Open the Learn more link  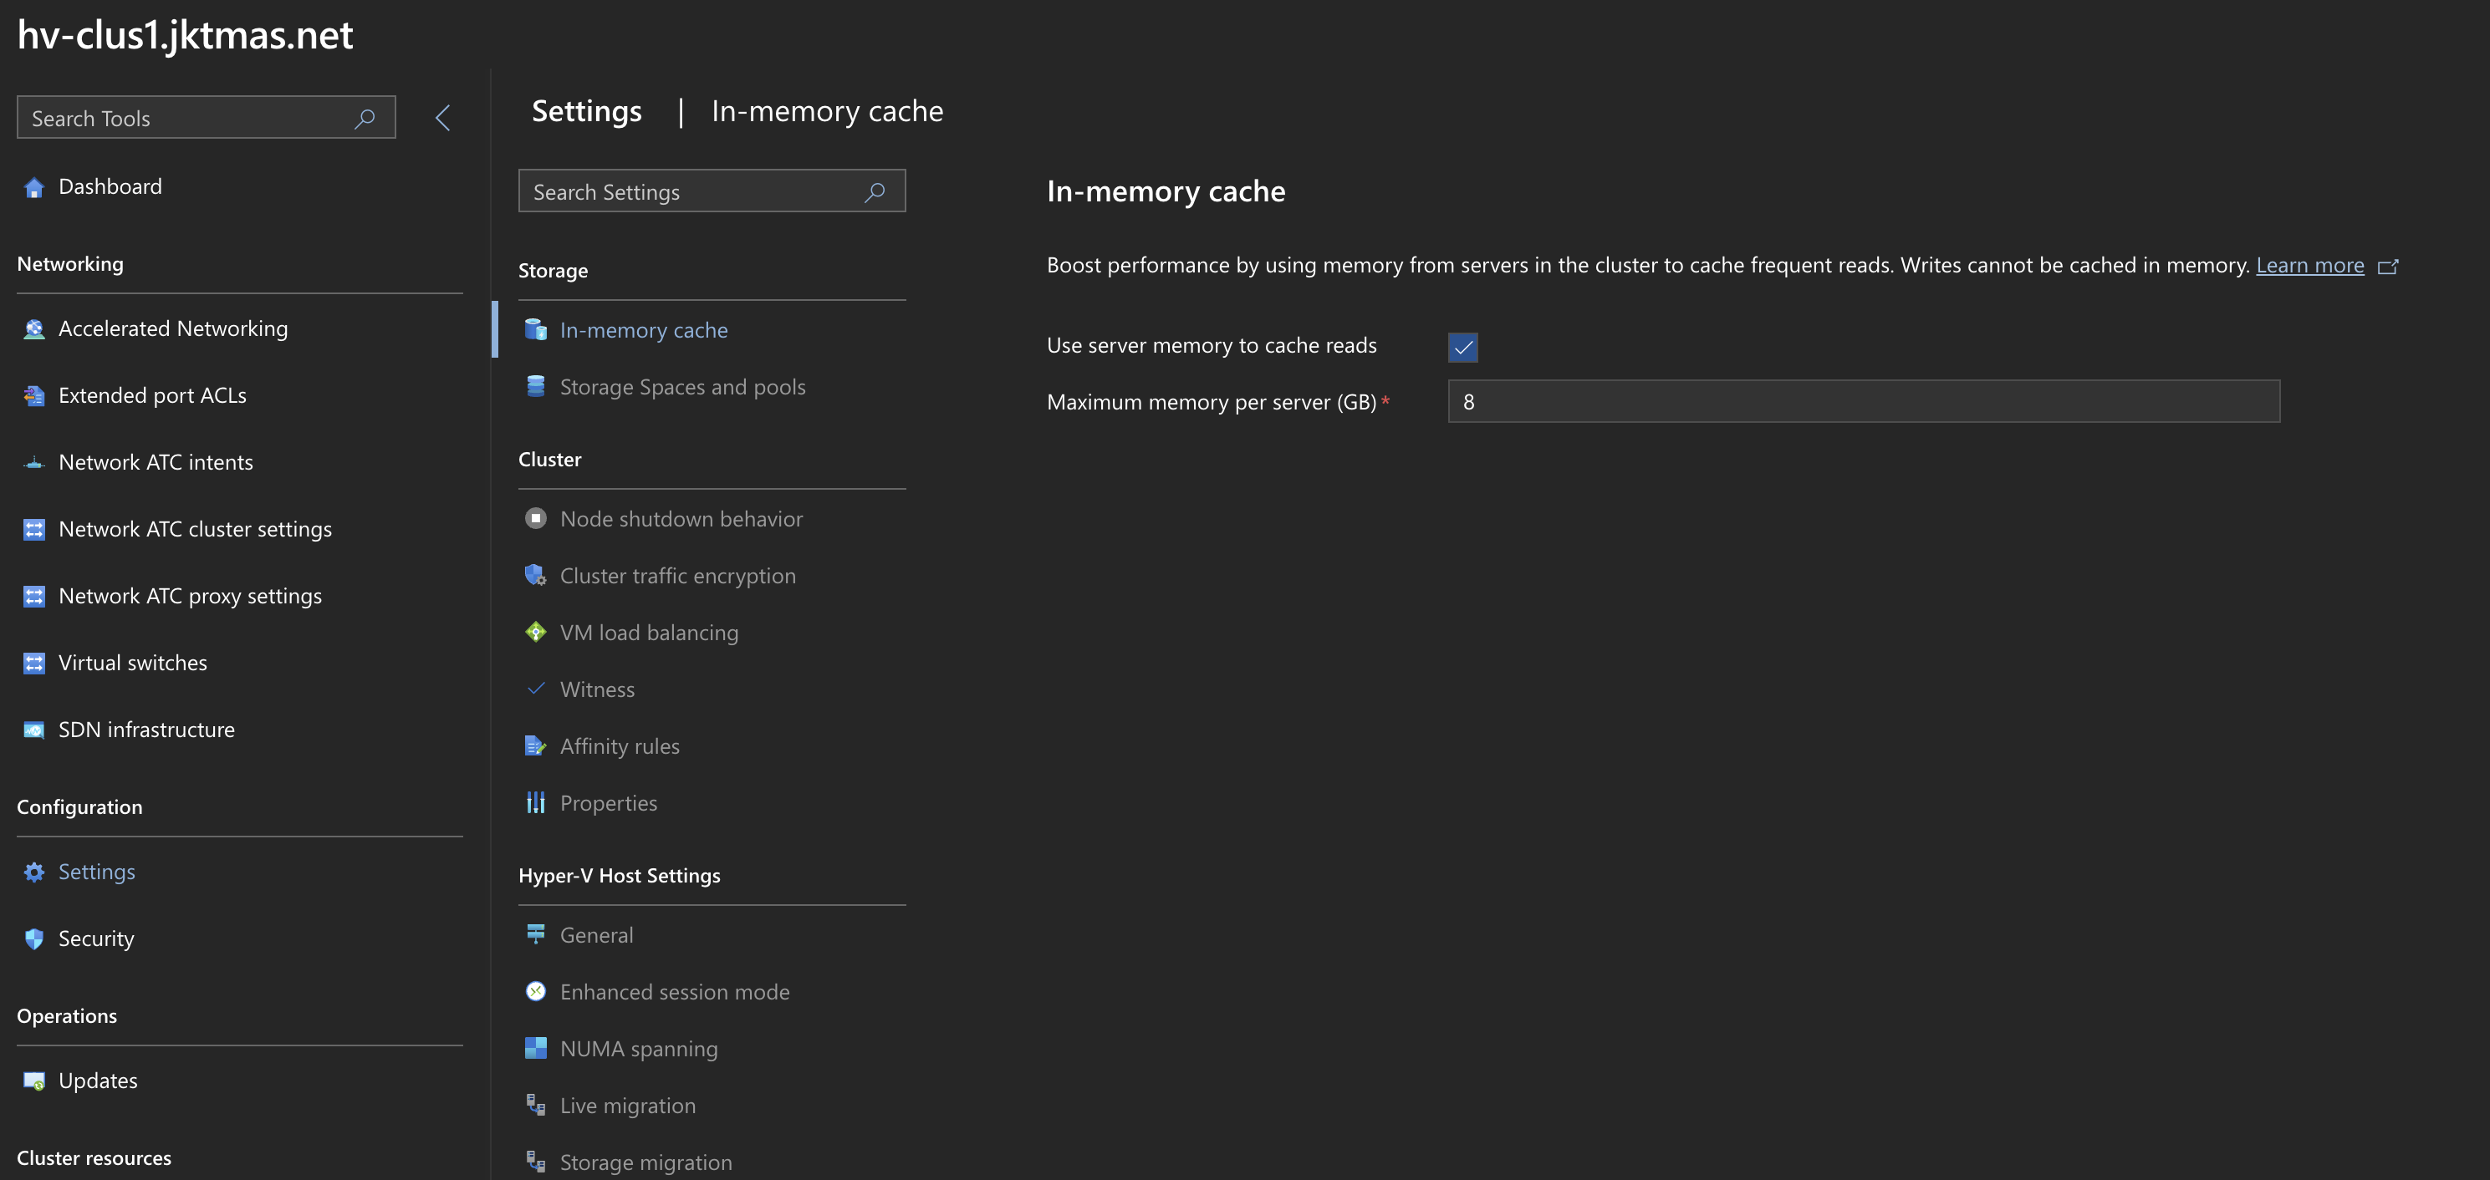coord(2309,266)
